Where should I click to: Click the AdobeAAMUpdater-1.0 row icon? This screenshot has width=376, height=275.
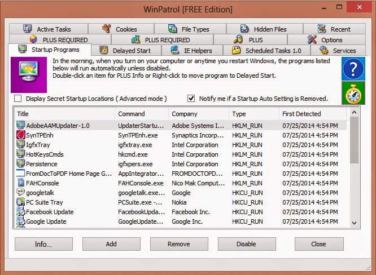[x=21, y=125]
